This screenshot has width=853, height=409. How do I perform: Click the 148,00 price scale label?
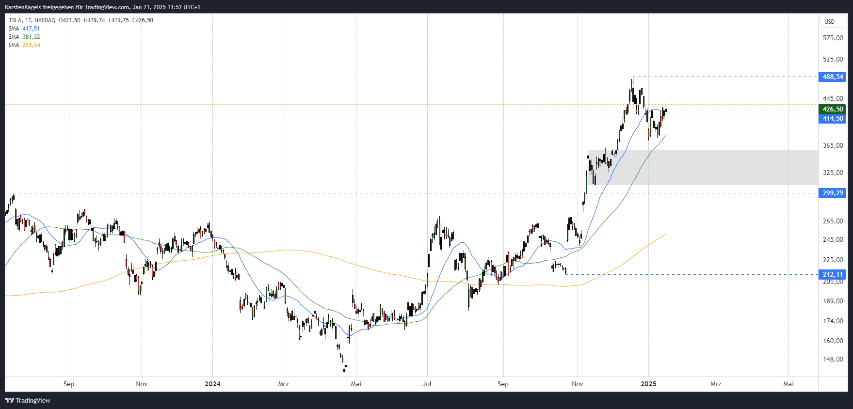click(x=833, y=359)
